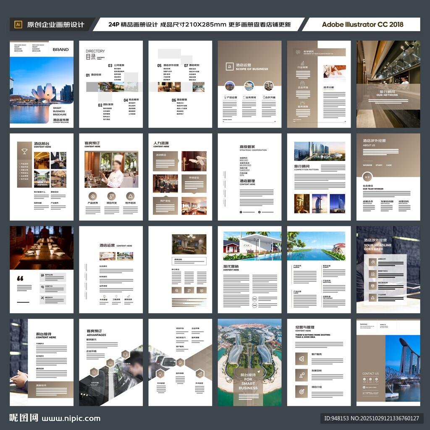Select the kitchen photo with 旅行顾问 OUR NETWORK

coord(388,84)
